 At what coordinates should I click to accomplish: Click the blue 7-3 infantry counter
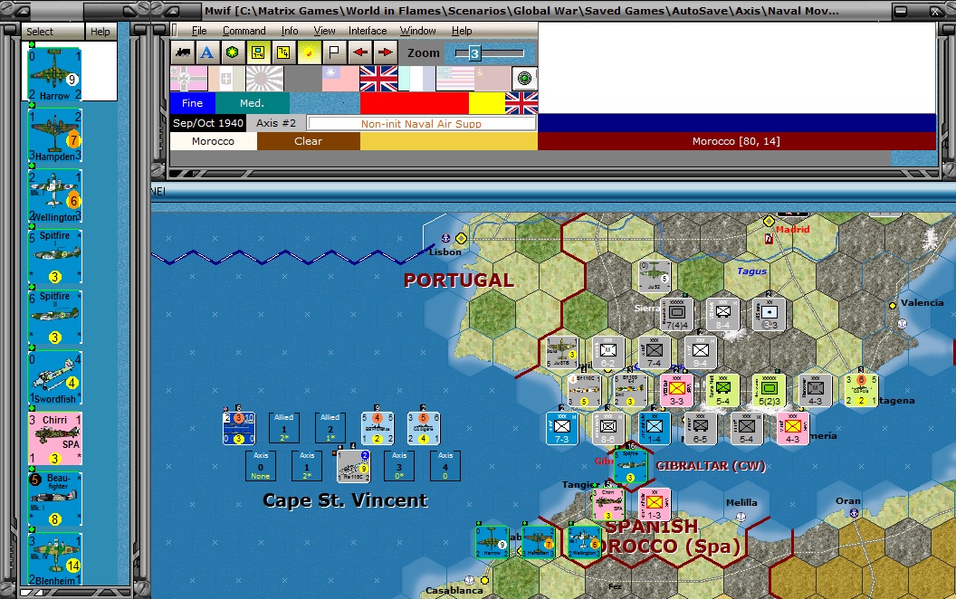point(561,428)
